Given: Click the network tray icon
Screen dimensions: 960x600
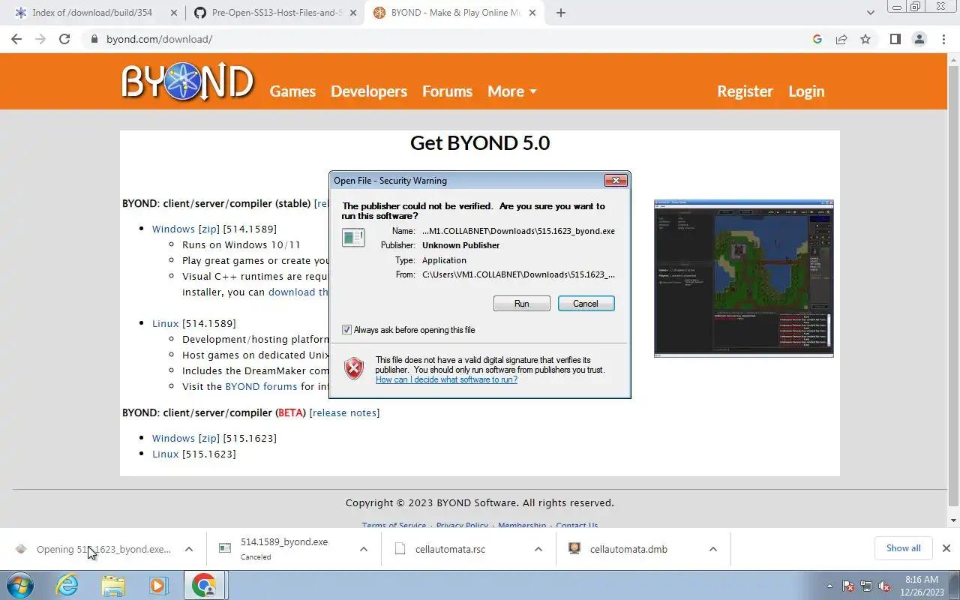Looking at the screenshot, I should pos(866,586).
